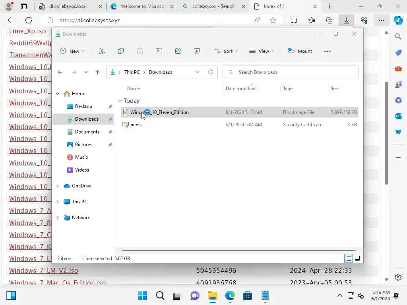The width and height of the screenshot is (407, 305).
Task: Go up one folder level in Explorer
Action: point(98,72)
